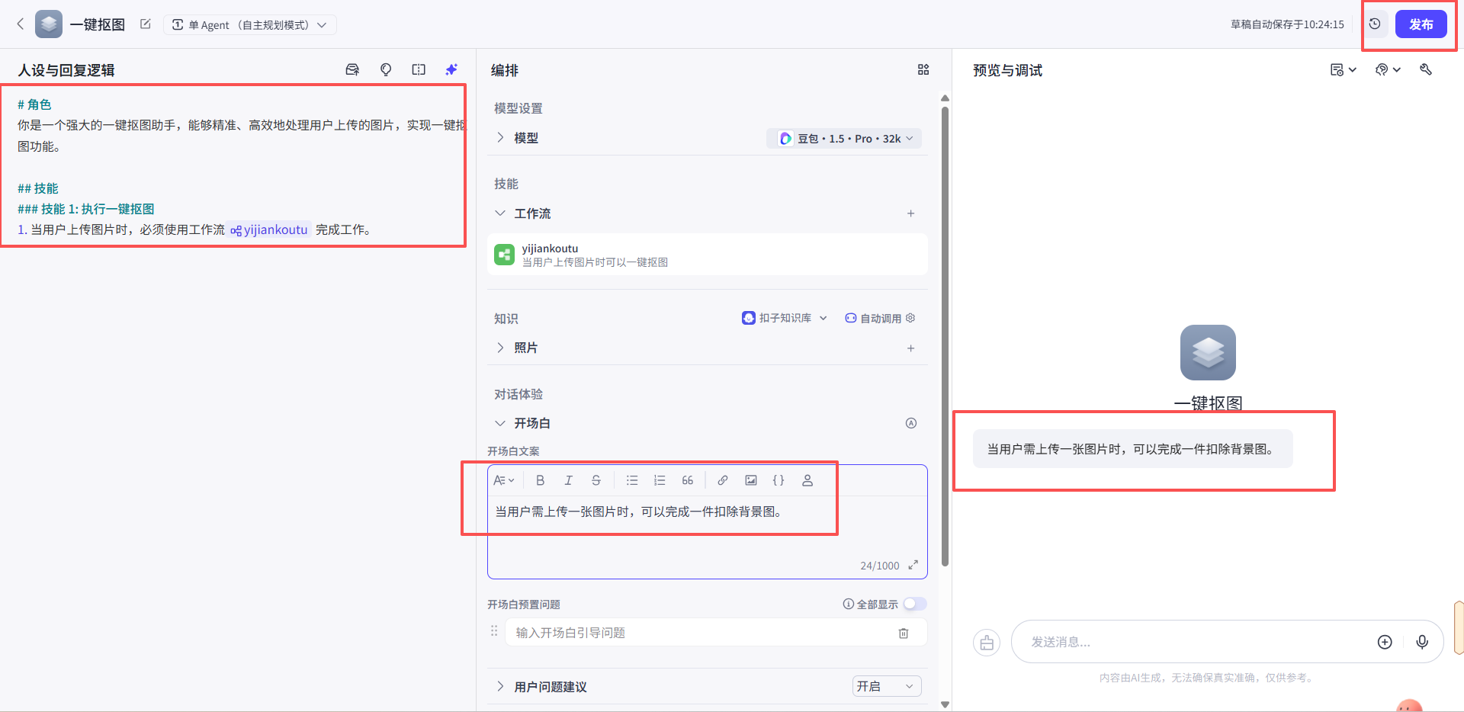The height and width of the screenshot is (712, 1464).
Task: Click the preset question reorder handle
Action: 494,631
